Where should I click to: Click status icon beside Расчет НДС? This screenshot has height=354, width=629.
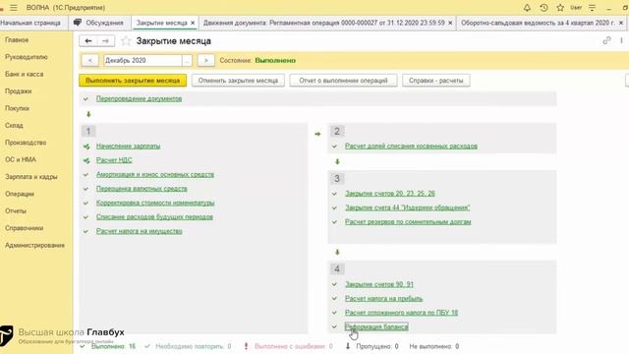86,160
